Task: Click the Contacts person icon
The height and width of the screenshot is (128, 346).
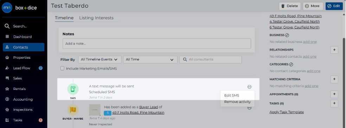Action: tap(7, 47)
